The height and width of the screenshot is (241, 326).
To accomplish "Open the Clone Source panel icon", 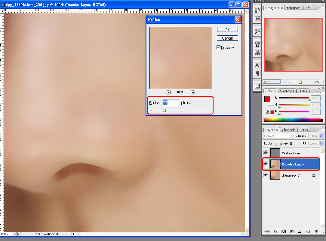I will (x=257, y=52).
